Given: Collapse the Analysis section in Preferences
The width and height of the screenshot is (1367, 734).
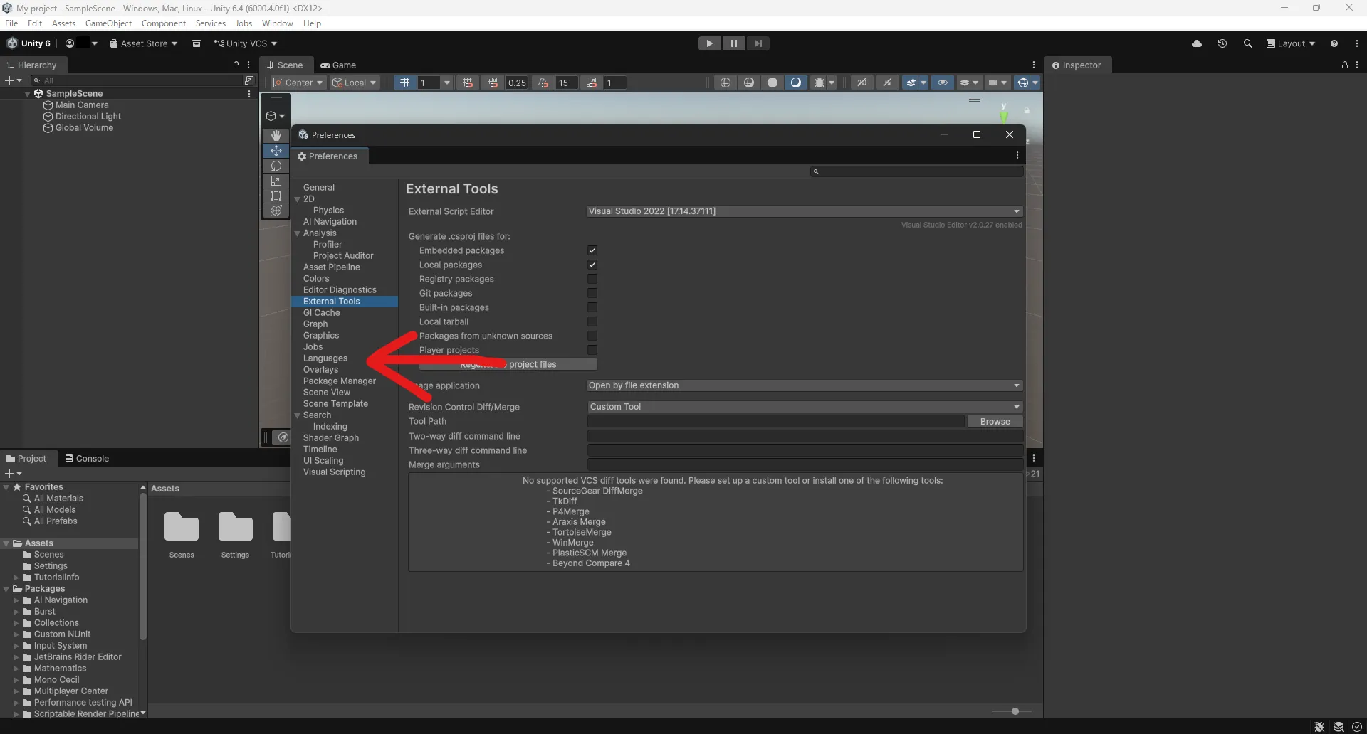Looking at the screenshot, I should [297, 233].
